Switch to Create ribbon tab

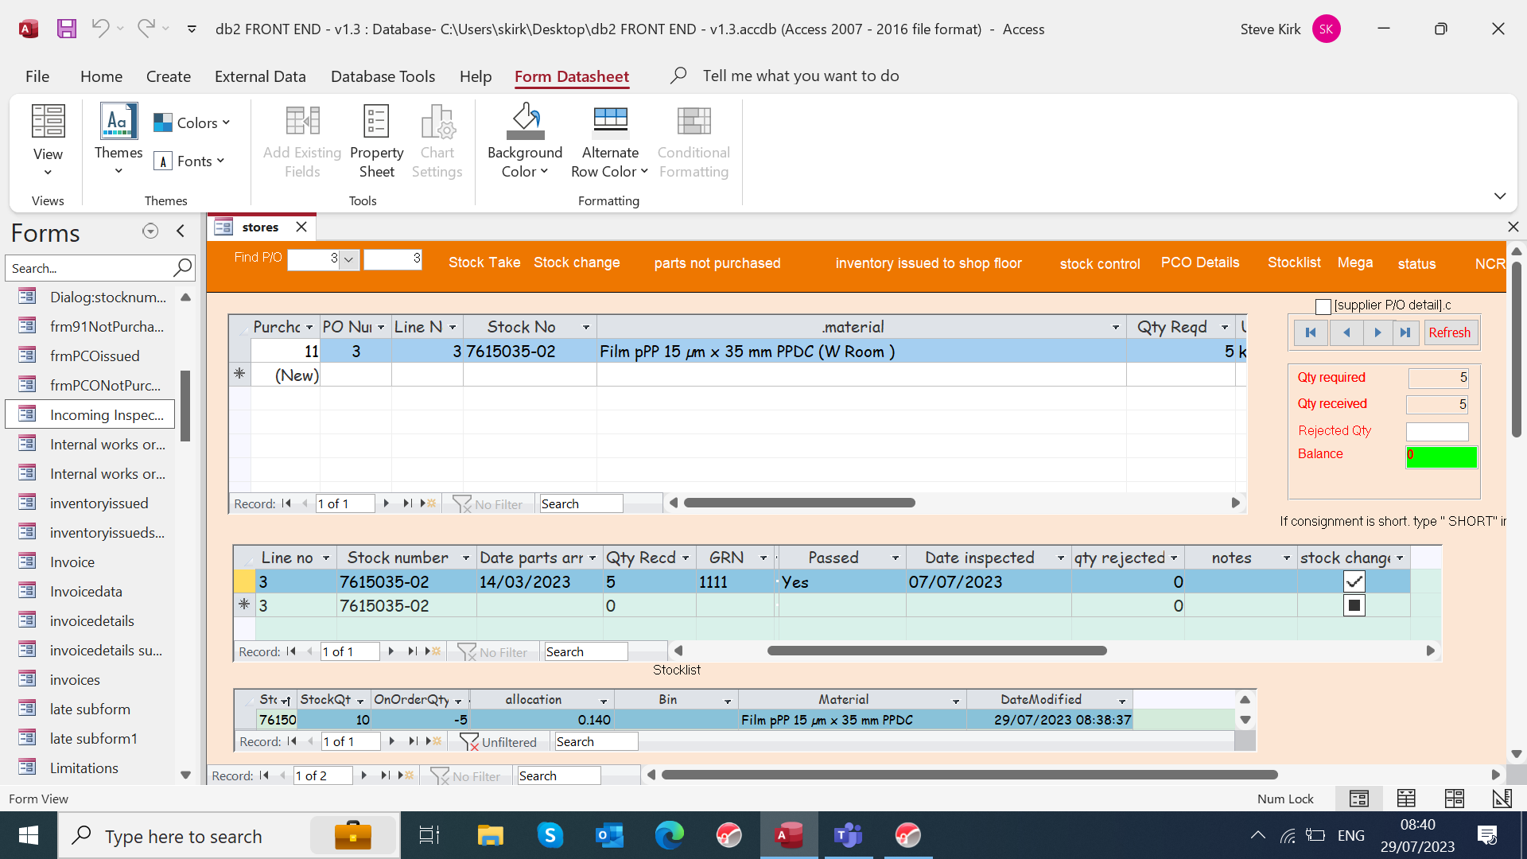point(169,76)
